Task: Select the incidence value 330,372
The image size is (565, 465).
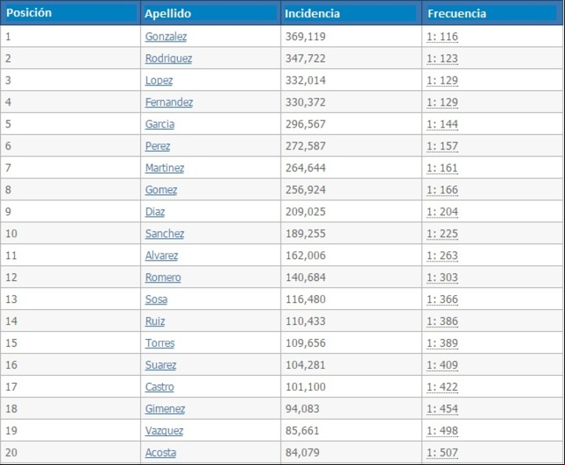Action: (306, 103)
